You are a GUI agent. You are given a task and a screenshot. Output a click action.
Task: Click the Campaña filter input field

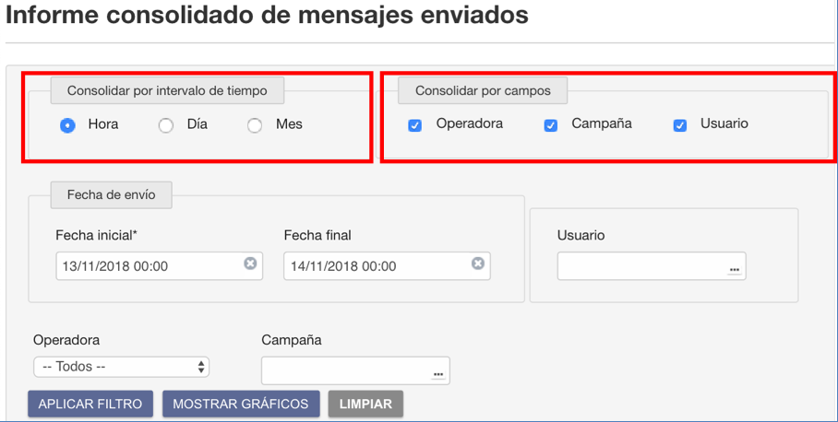[355, 370]
